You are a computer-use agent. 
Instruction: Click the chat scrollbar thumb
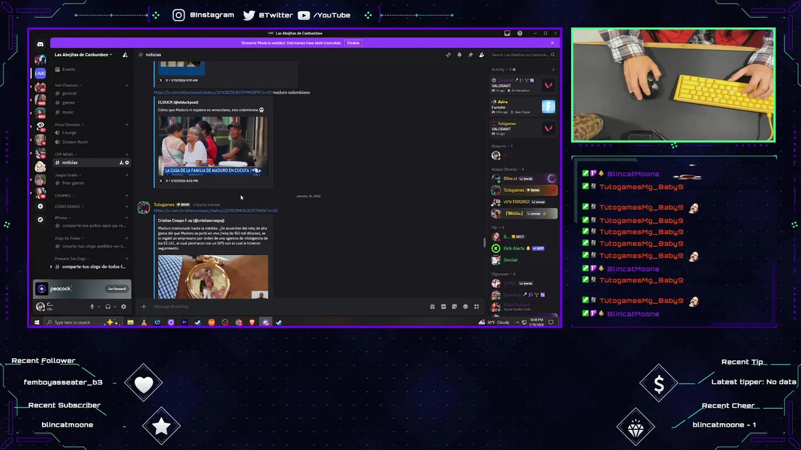click(x=484, y=242)
